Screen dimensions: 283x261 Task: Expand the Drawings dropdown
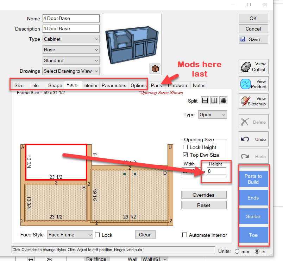71,71
